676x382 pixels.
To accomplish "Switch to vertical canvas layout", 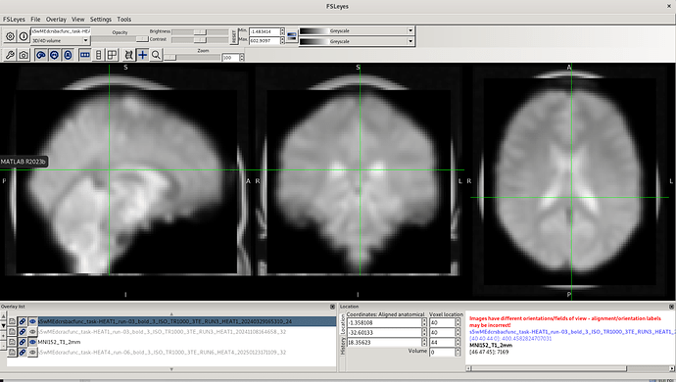I will [x=99, y=55].
